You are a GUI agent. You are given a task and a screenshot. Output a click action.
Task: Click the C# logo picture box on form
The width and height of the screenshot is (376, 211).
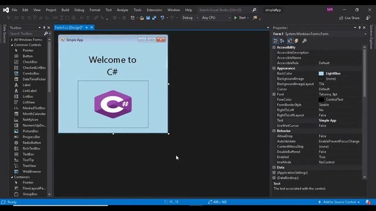[x=113, y=104]
